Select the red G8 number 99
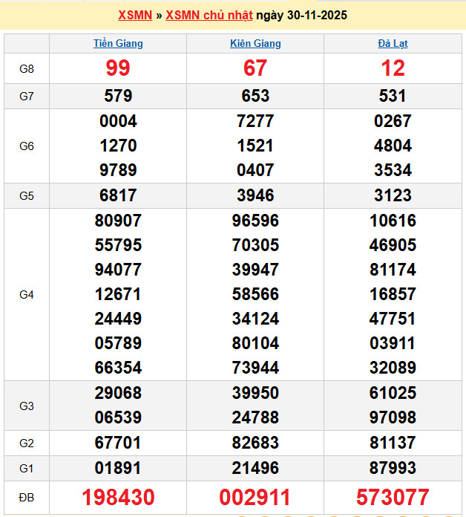Viewport: 466px width, 517px height. pos(118,68)
